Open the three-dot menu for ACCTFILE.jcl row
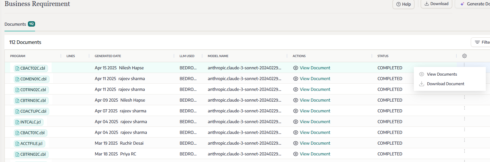 tap(465, 140)
